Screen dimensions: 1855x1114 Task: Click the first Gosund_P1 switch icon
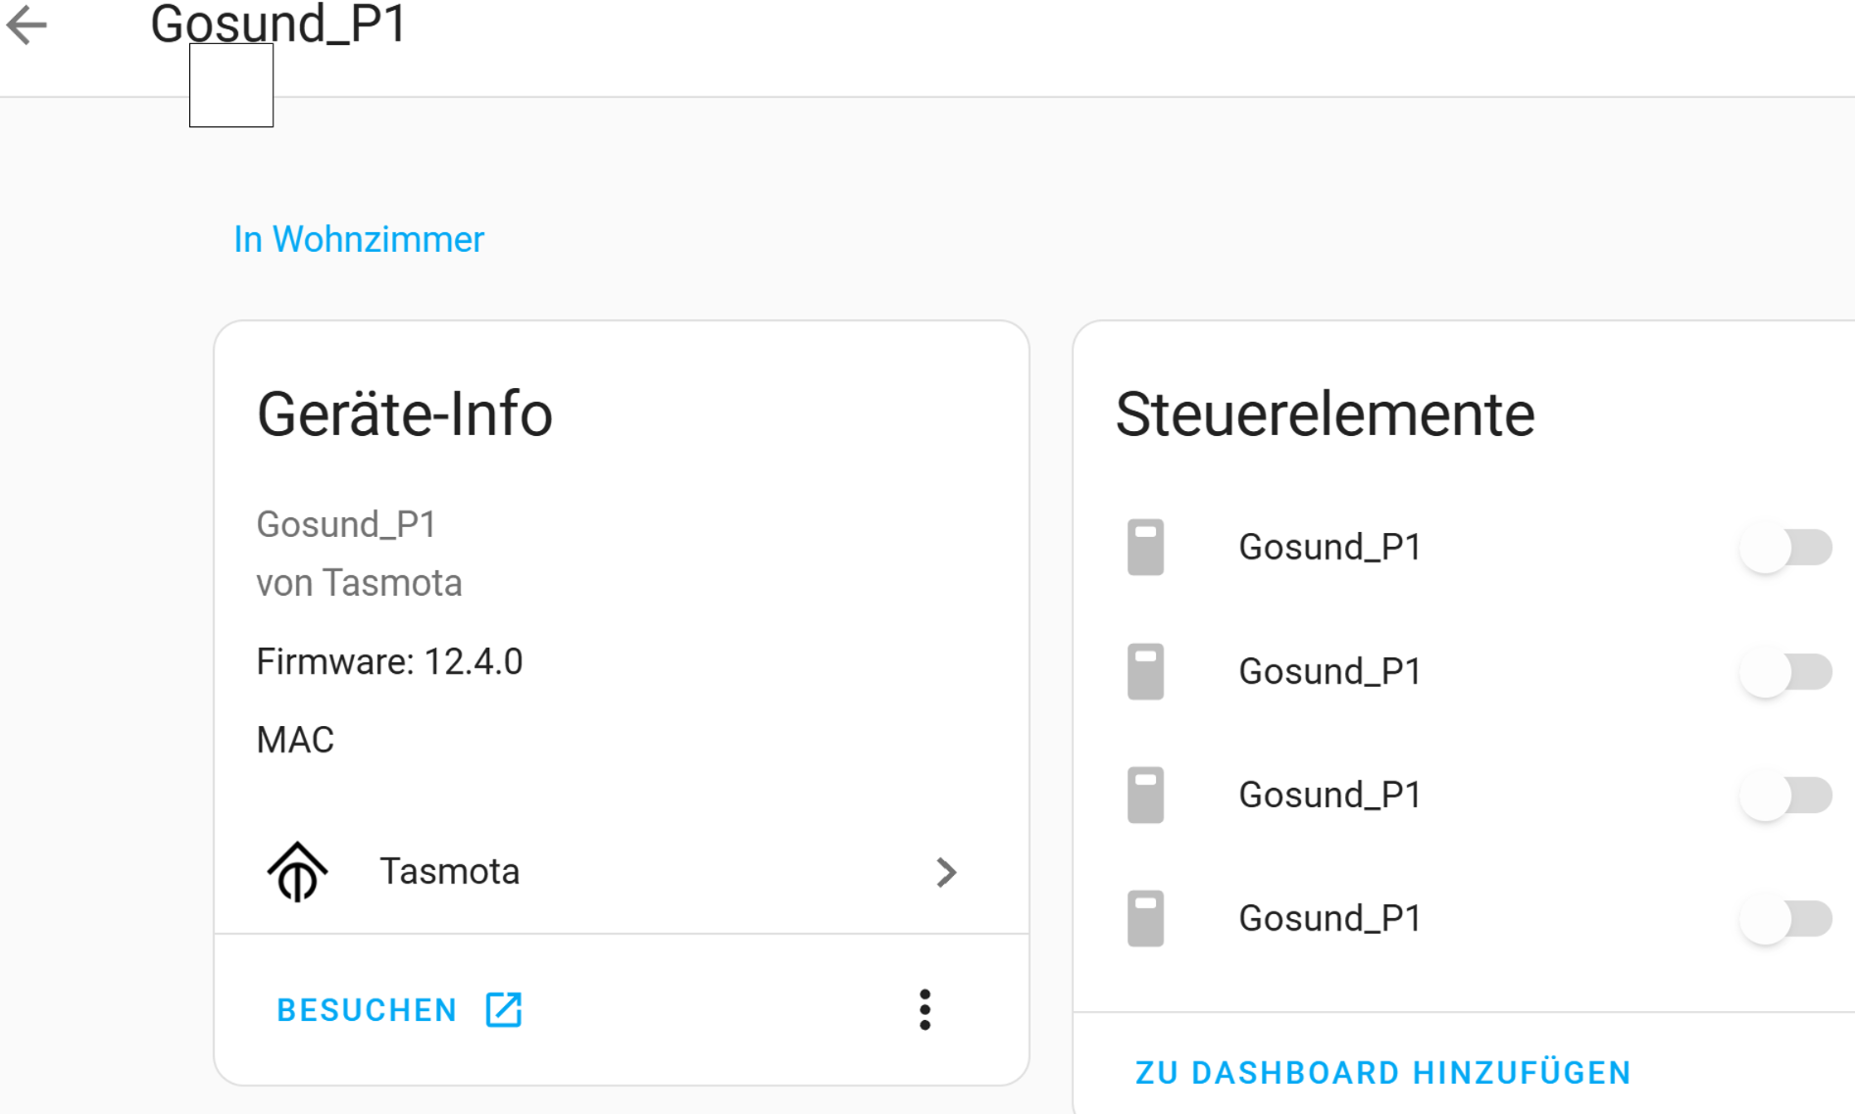(x=1145, y=547)
